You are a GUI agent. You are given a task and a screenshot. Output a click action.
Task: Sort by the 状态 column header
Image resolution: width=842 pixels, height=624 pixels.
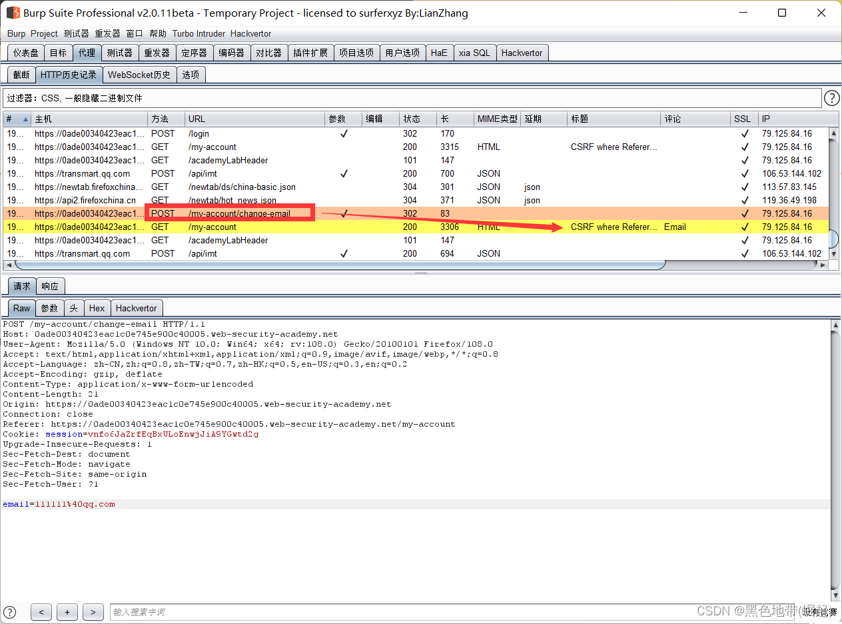click(x=418, y=119)
